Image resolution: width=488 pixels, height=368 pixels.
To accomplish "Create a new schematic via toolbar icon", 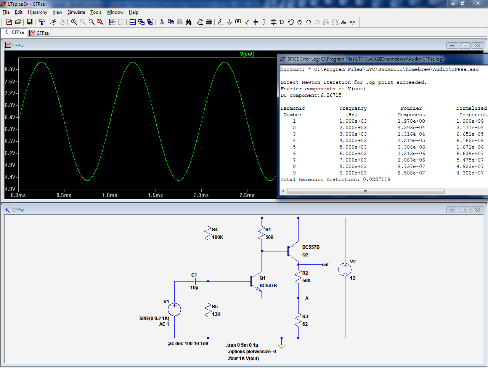I will click(9, 22).
